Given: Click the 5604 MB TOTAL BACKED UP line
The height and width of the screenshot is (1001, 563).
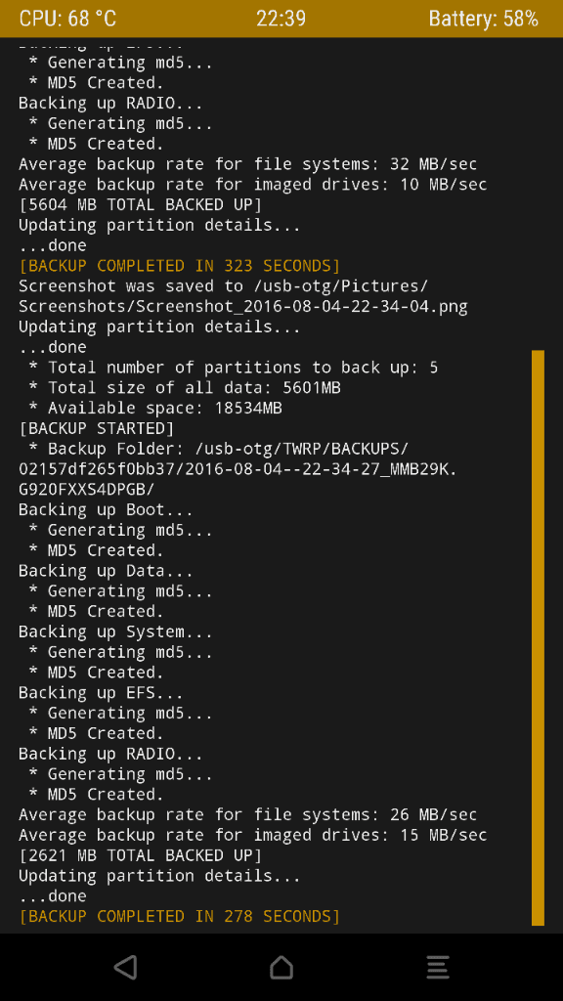Looking at the screenshot, I should pyautogui.click(x=140, y=204).
